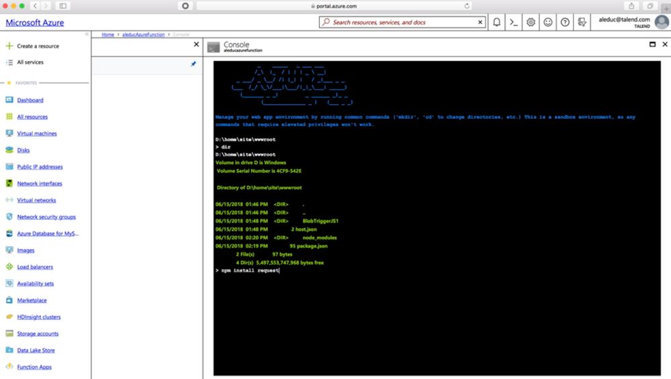The height and width of the screenshot is (379, 671).
Task: Click the Function Apps lightning icon
Action: pyautogui.click(x=9, y=366)
